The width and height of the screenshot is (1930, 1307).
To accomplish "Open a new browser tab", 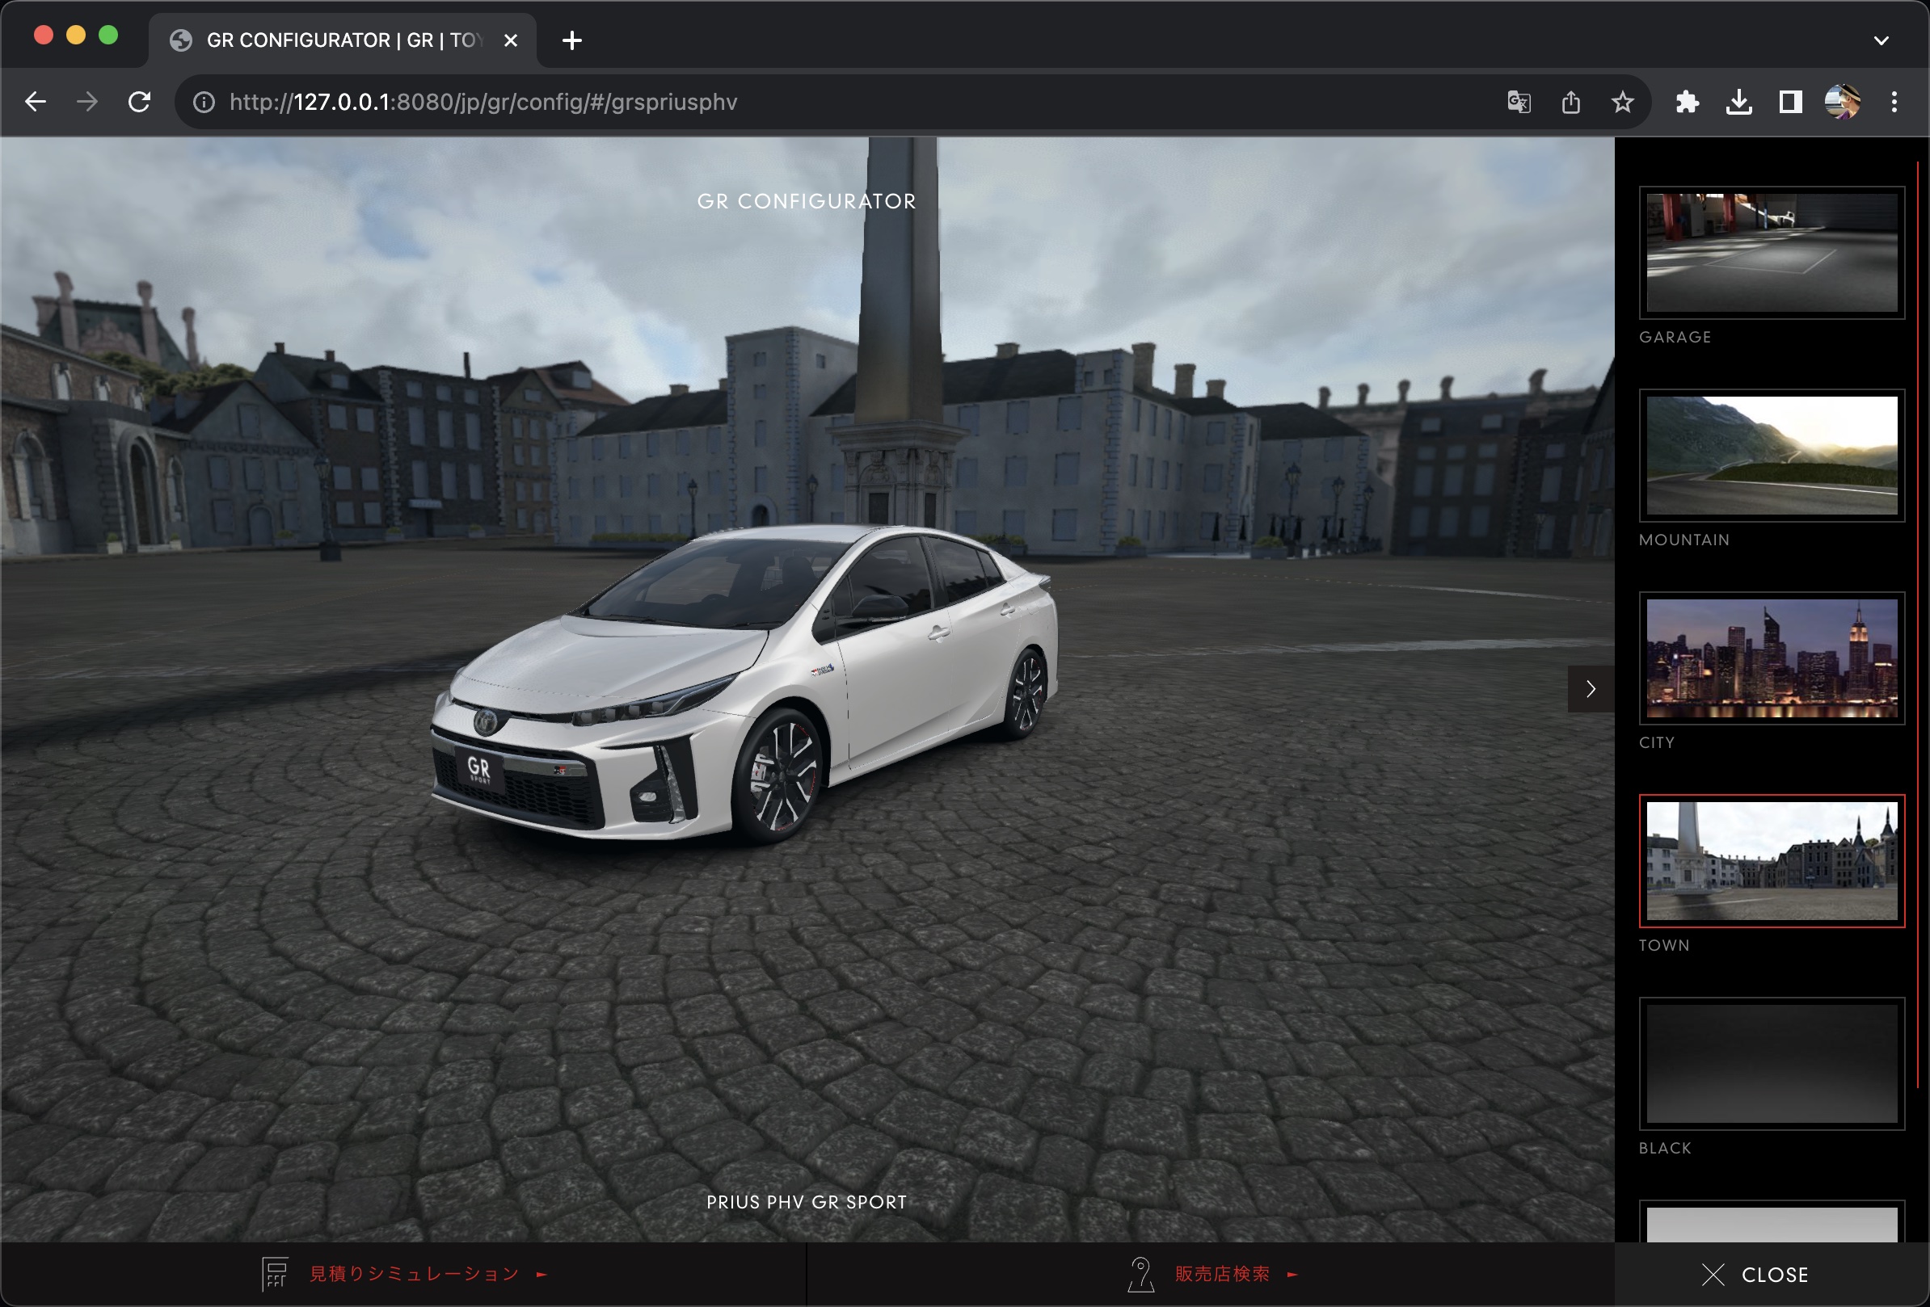I will tap(571, 40).
